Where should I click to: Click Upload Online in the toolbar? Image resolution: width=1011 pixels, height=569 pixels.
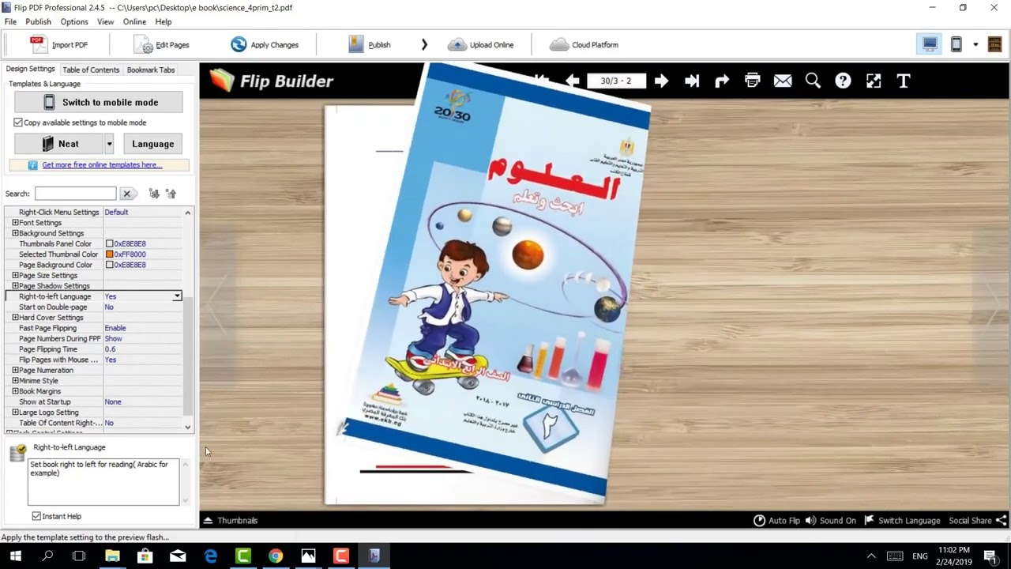pyautogui.click(x=481, y=45)
